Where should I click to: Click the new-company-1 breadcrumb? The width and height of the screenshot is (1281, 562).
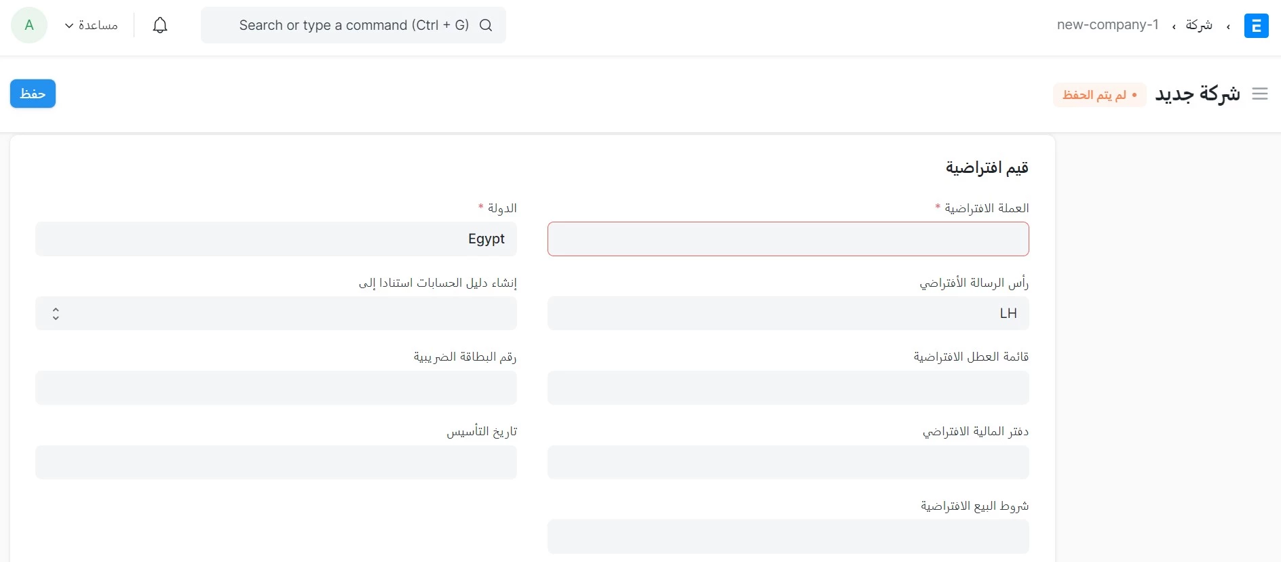1107,25
